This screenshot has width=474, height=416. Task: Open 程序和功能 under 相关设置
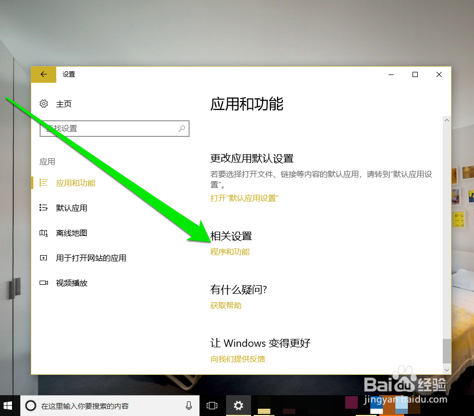click(230, 251)
